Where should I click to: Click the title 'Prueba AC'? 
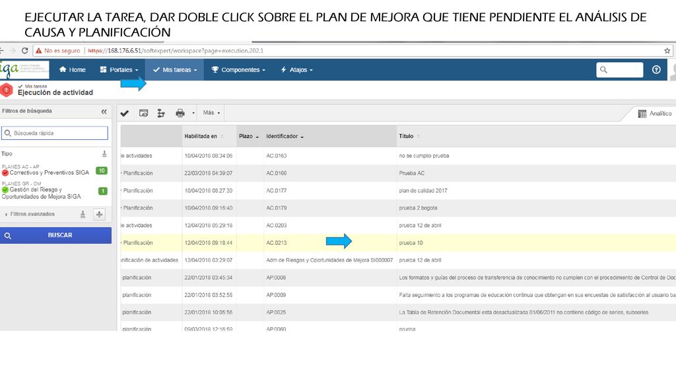pyautogui.click(x=412, y=174)
